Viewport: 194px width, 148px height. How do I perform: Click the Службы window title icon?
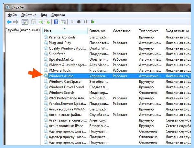click(x=7, y=7)
